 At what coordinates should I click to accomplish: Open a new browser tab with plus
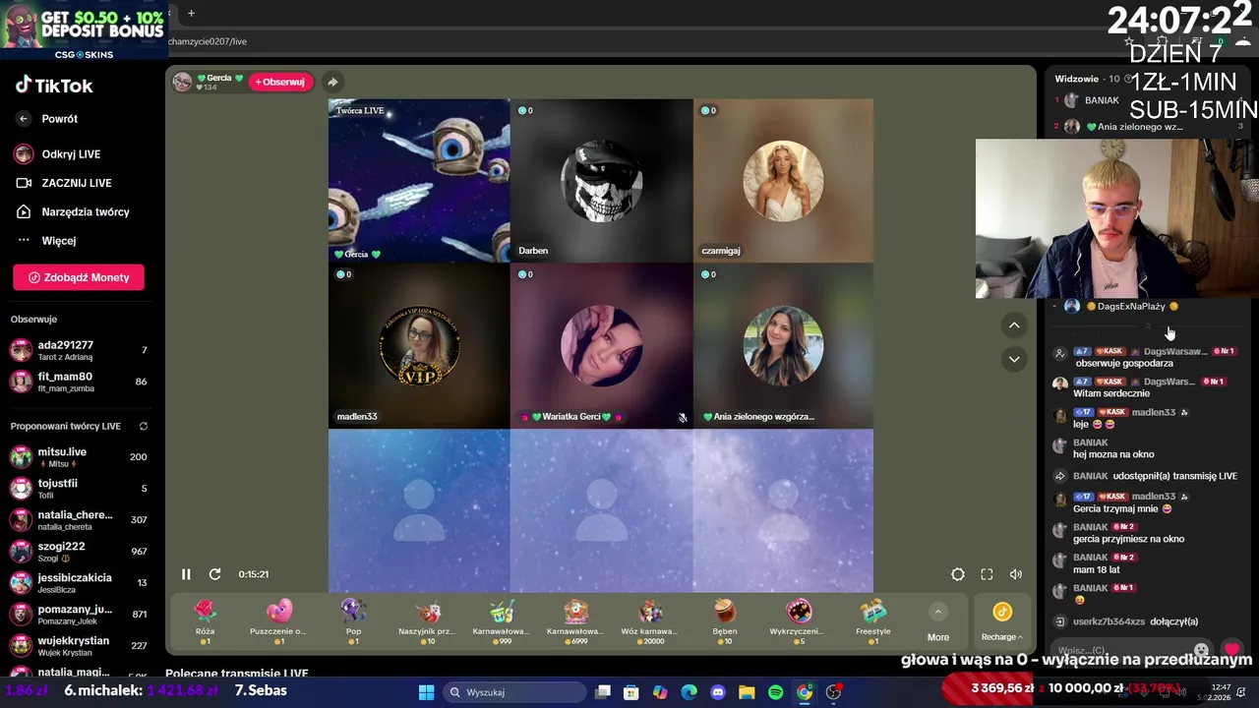coord(191,13)
